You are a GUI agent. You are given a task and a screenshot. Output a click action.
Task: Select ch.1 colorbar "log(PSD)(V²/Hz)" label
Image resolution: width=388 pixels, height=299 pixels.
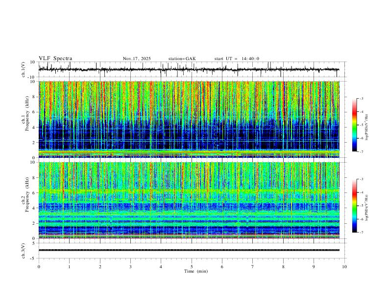pyautogui.click(x=367, y=128)
